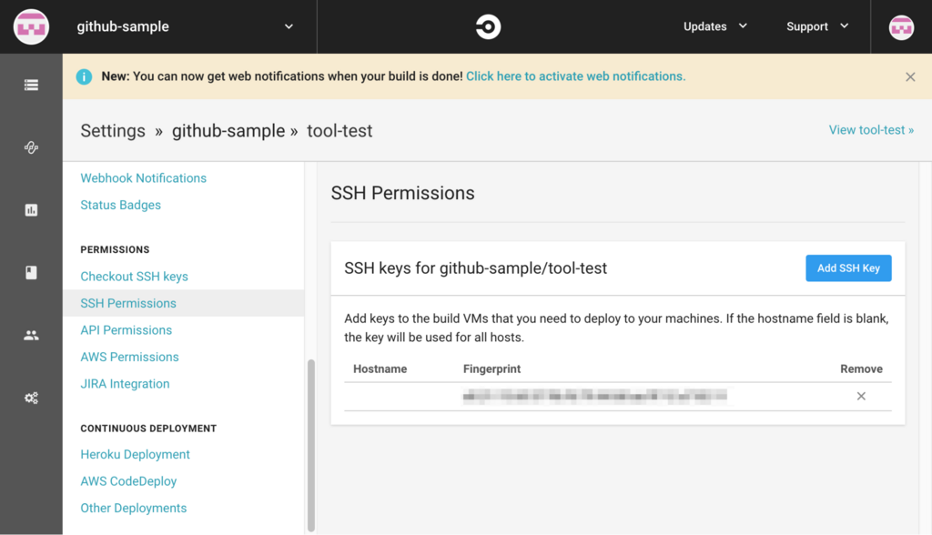Click the github-sample organization avatar
This screenshot has width=932, height=535.
tap(31, 26)
